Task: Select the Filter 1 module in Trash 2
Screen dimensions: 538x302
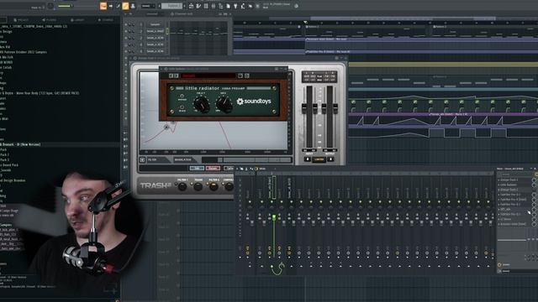Action: pos(182,186)
